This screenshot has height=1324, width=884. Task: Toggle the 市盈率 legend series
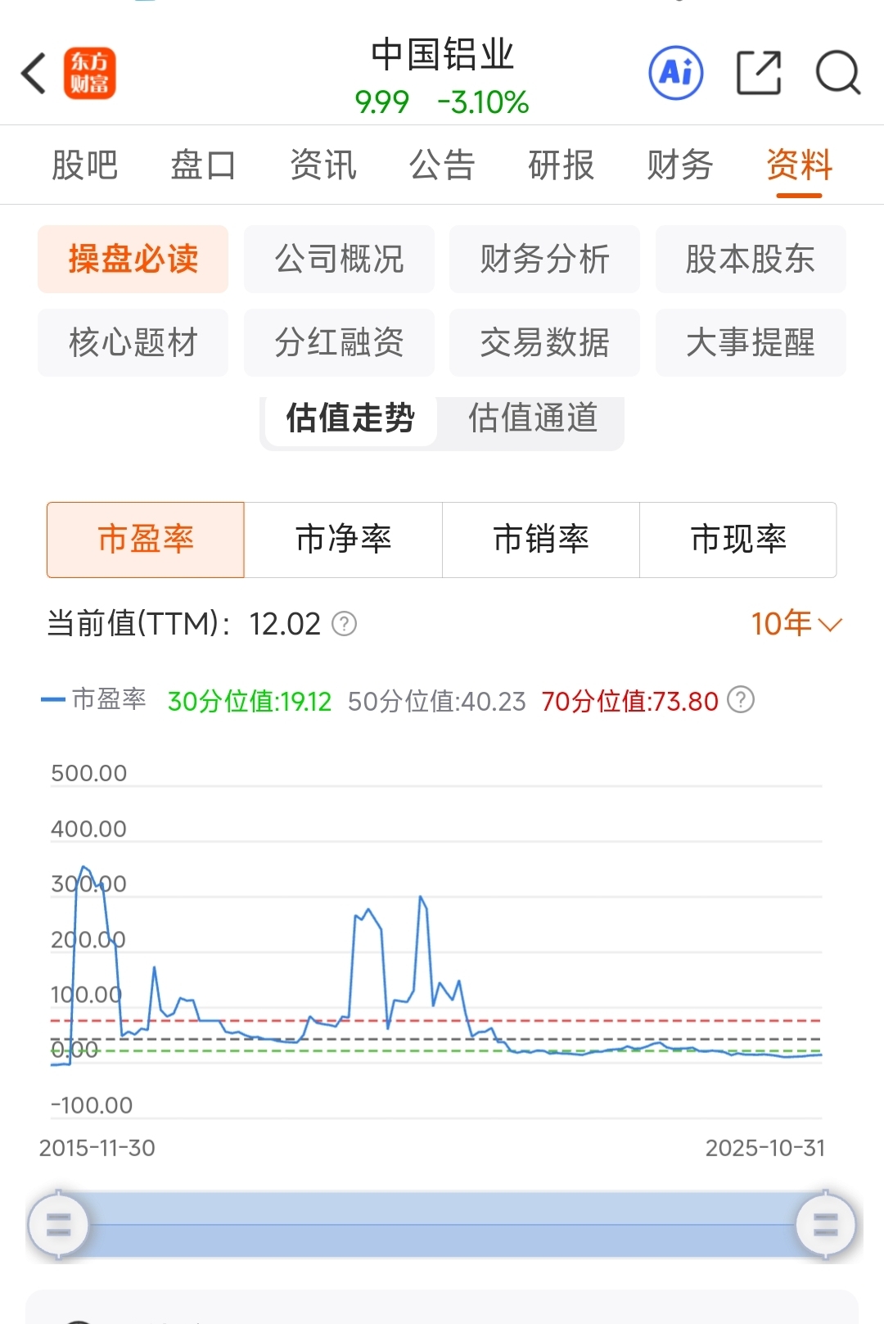tap(93, 699)
